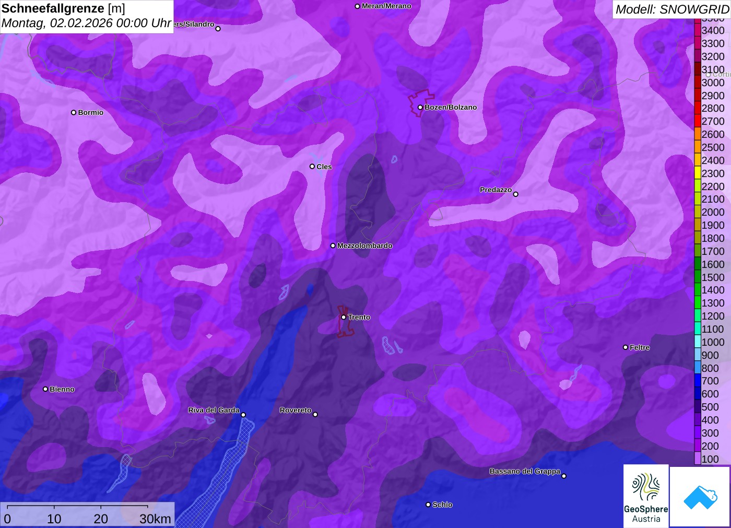Click the 'Predazzo' label text

tap(496, 190)
